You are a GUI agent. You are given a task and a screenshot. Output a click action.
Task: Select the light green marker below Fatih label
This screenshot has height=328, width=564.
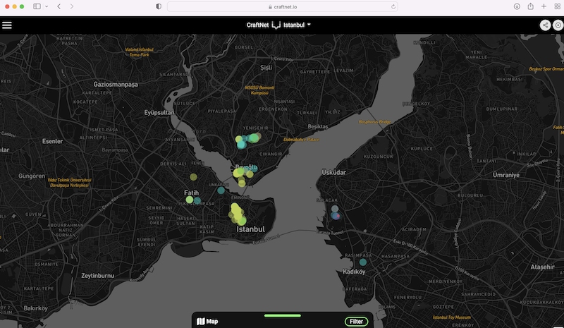(190, 200)
